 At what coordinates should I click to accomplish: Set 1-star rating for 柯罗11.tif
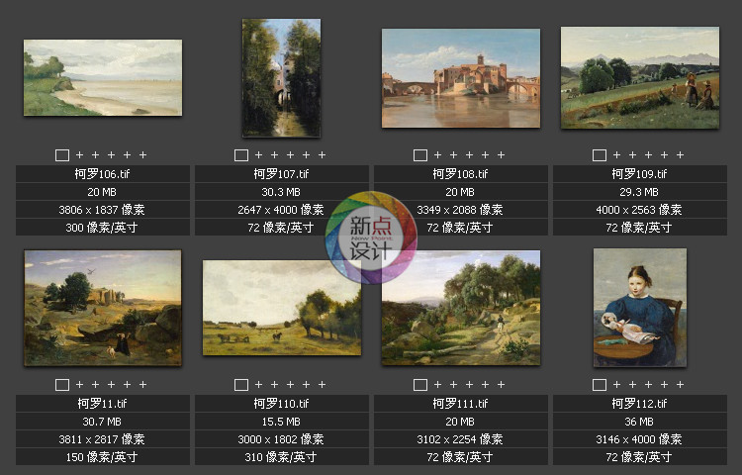79,384
